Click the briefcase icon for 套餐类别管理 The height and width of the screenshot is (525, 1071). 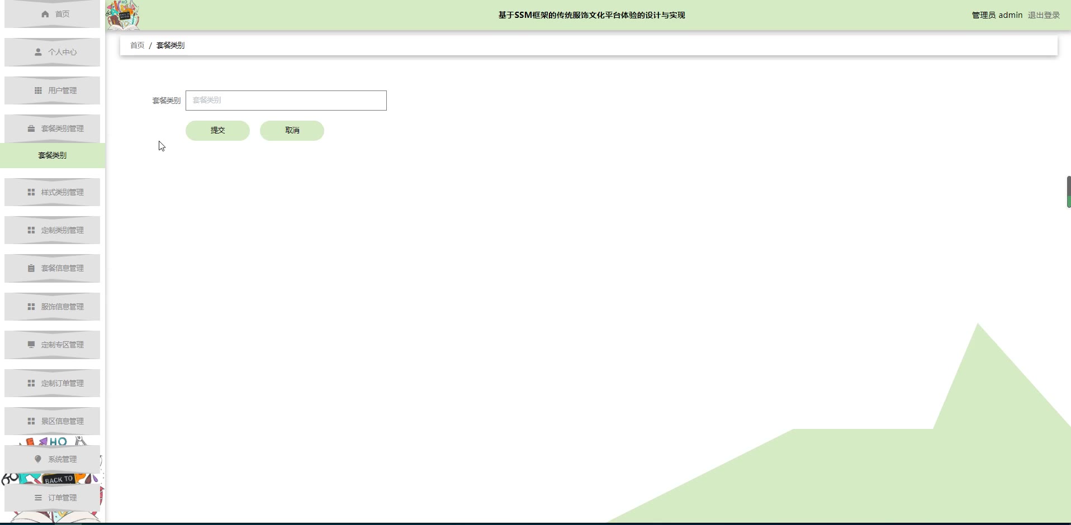(x=31, y=128)
